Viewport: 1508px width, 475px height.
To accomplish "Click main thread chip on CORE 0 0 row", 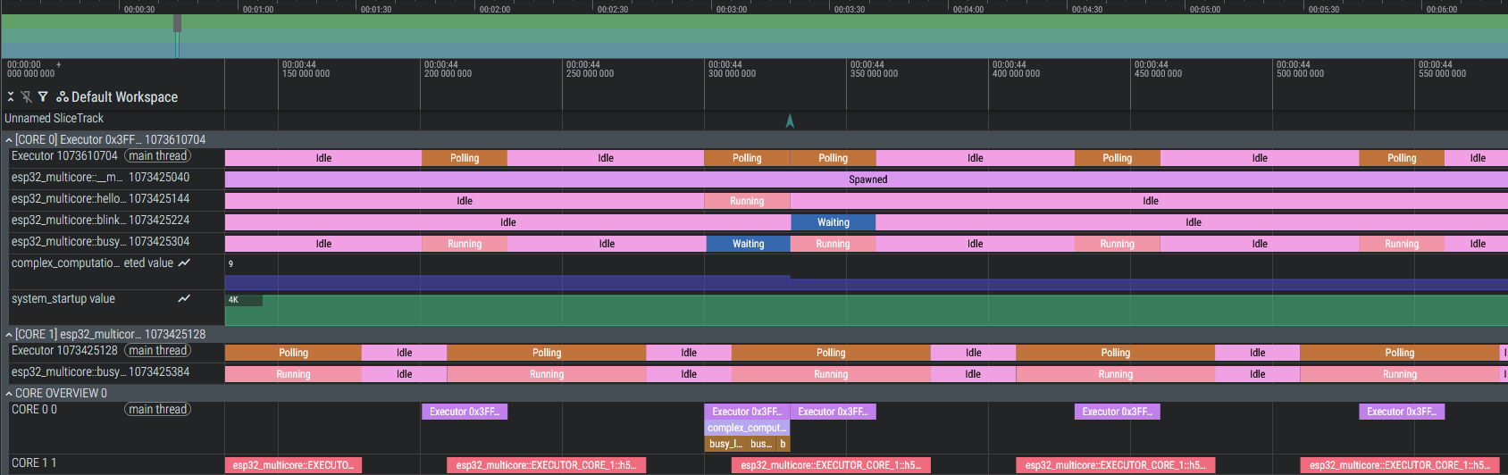I will tap(157, 409).
